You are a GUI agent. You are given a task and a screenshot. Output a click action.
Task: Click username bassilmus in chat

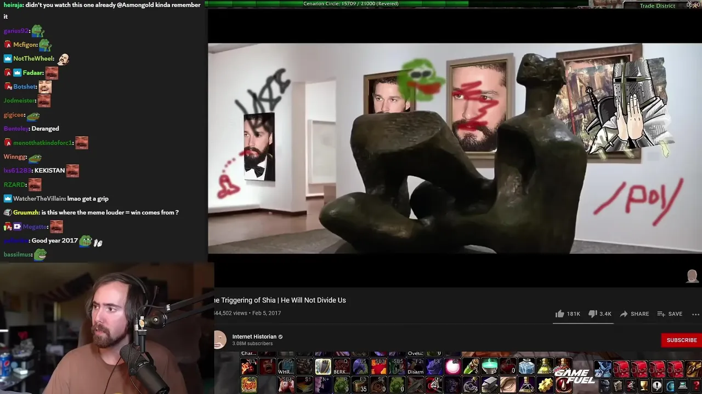pos(18,254)
